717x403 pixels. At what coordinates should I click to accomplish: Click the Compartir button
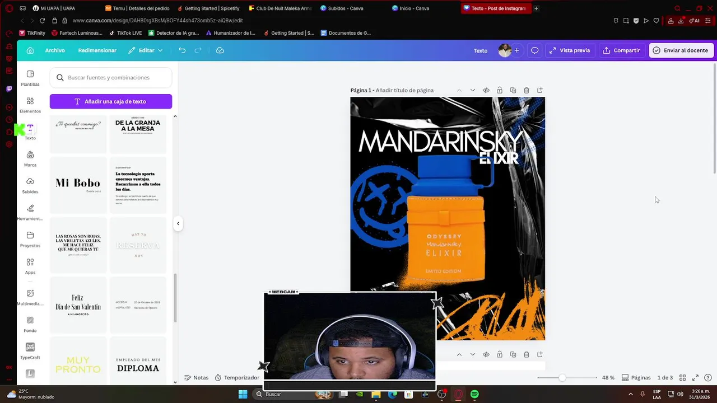pyautogui.click(x=621, y=50)
